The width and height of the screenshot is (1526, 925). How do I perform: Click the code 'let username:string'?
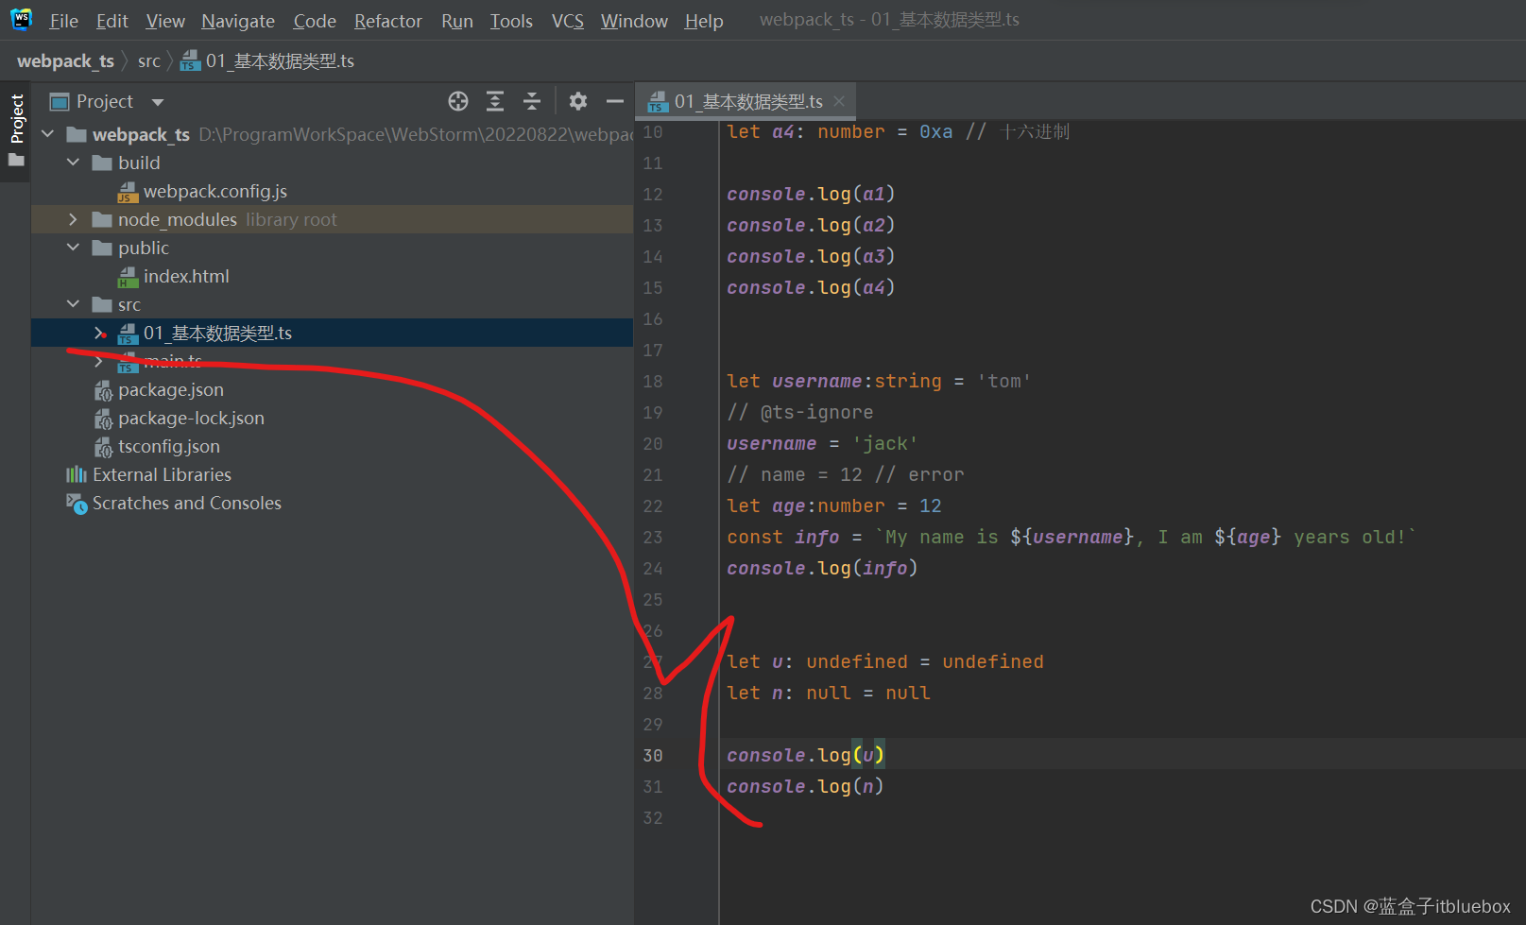pyautogui.click(x=834, y=382)
